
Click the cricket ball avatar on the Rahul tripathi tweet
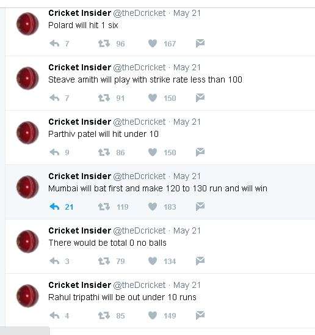(x=27, y=296)
